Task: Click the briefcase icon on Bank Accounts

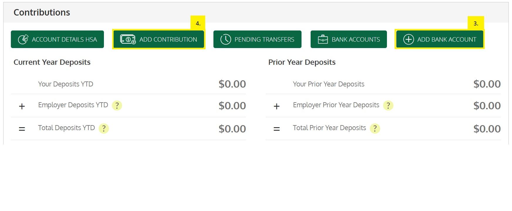Action: (323, 39)
